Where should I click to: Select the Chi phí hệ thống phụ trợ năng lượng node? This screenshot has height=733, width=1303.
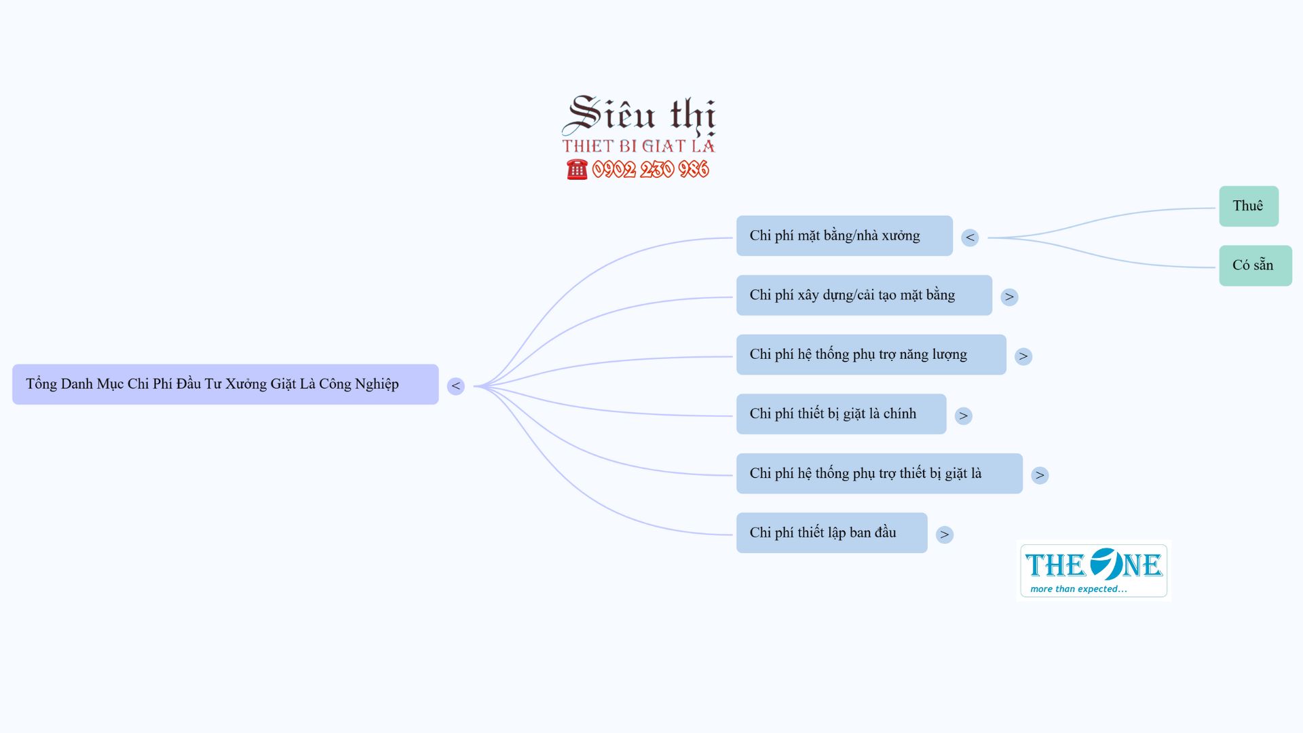[871, 354]
